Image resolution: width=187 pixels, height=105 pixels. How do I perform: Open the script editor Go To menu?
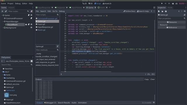pyautogui.click(x=55, y=11)
